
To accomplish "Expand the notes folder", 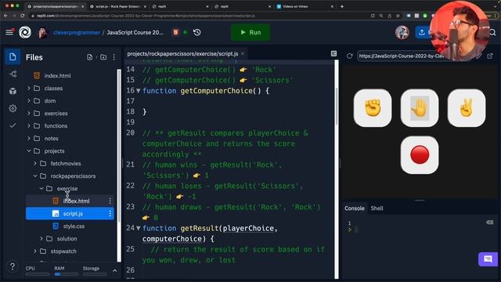I will 29,138.
